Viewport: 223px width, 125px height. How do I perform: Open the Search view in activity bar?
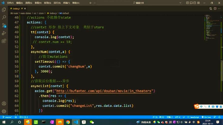[4, 17]
